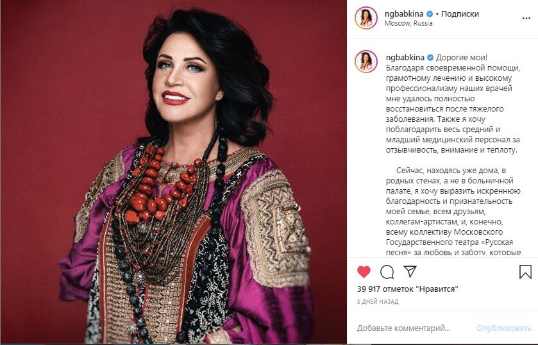
Task: Click verified badge in caption username
Action: click(x=430, y=58)
